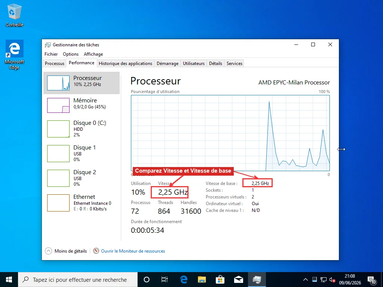Open the Microsoft Edge desktop shortcut

coord(15,55)
